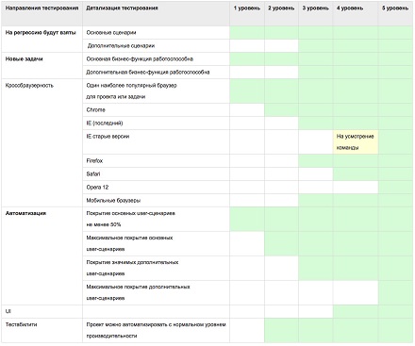Select the 'Основные сценарии' cell

[156, 33]
